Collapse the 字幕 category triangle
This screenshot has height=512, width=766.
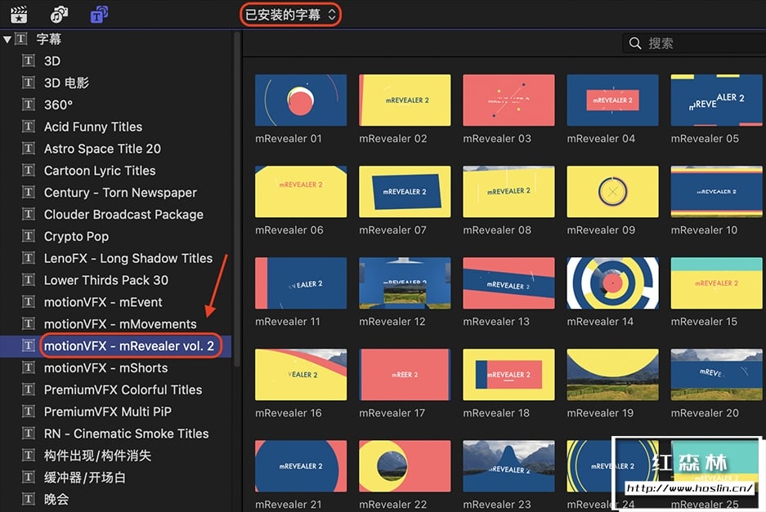coord(7,39)
